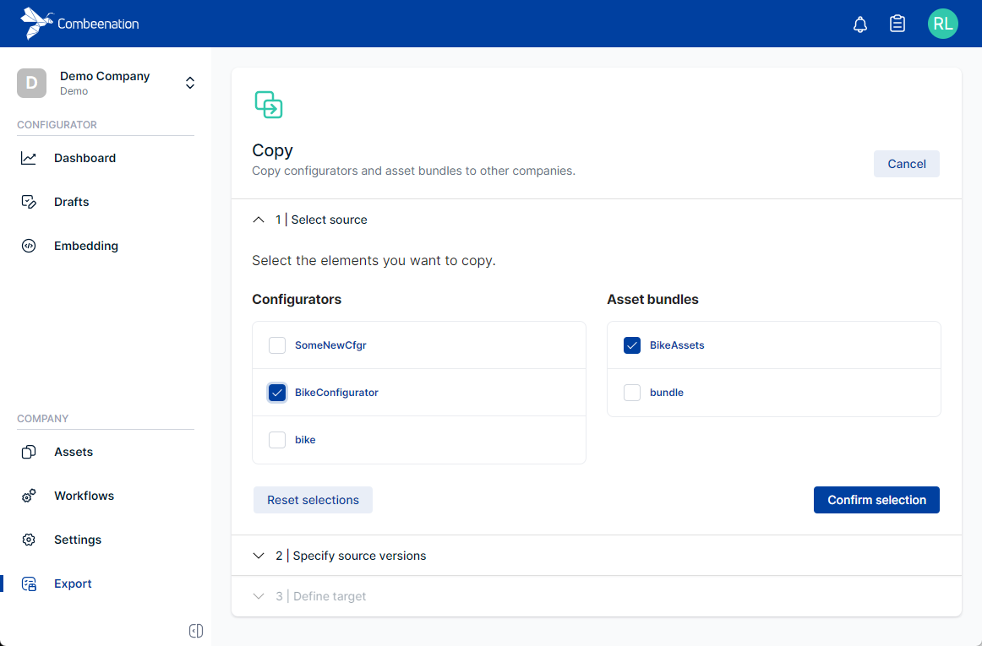Open the notifications bell icon

(860, 24)
